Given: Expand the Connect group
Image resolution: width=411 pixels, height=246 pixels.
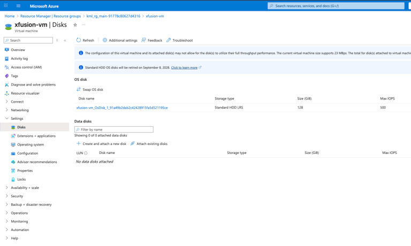Looking at the screenshot, I should tap(17, 102).
